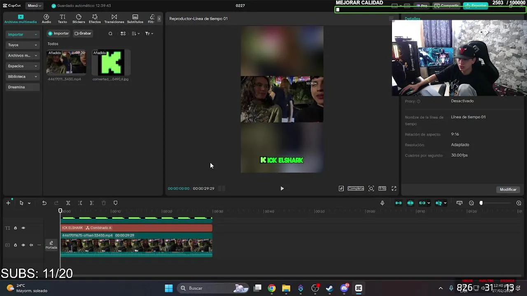Show more tabs with the chevron arrow
Screen dimensions: 527x296
click(159, 19)
